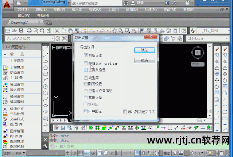The height and width of the screenshot is (157, 233).
Task: Close the 导出设置 dialog
Action: pyautogui.click(x=151, y=37)
